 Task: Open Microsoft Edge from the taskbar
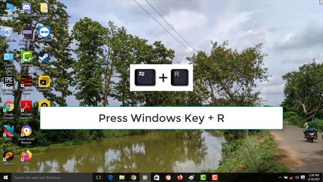(111, 177)
